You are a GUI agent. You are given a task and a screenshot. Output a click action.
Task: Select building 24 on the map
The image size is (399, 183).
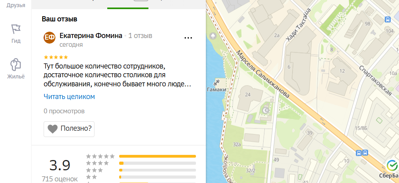[248, 95]
